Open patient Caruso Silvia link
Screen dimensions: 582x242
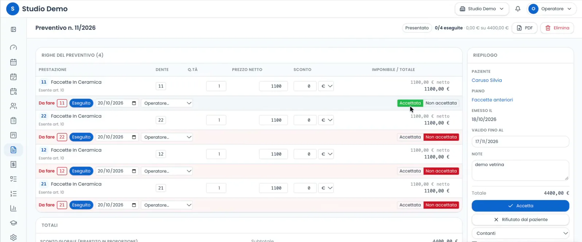coord(486,80)
